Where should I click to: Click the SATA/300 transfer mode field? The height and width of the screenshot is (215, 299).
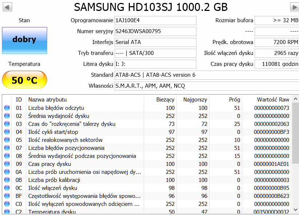coord(155,53)
